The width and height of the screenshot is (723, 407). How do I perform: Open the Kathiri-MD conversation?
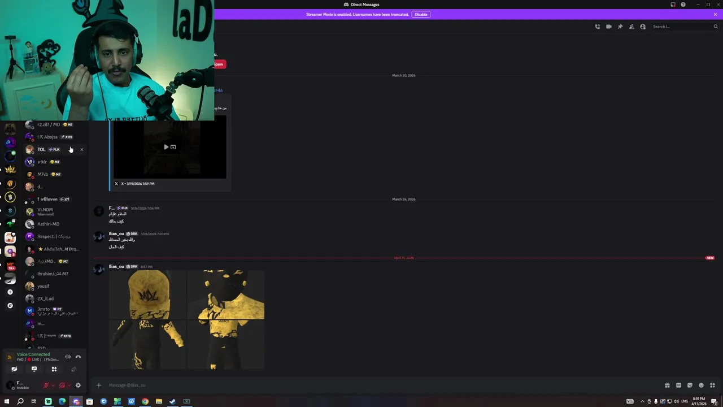point(54,224)
